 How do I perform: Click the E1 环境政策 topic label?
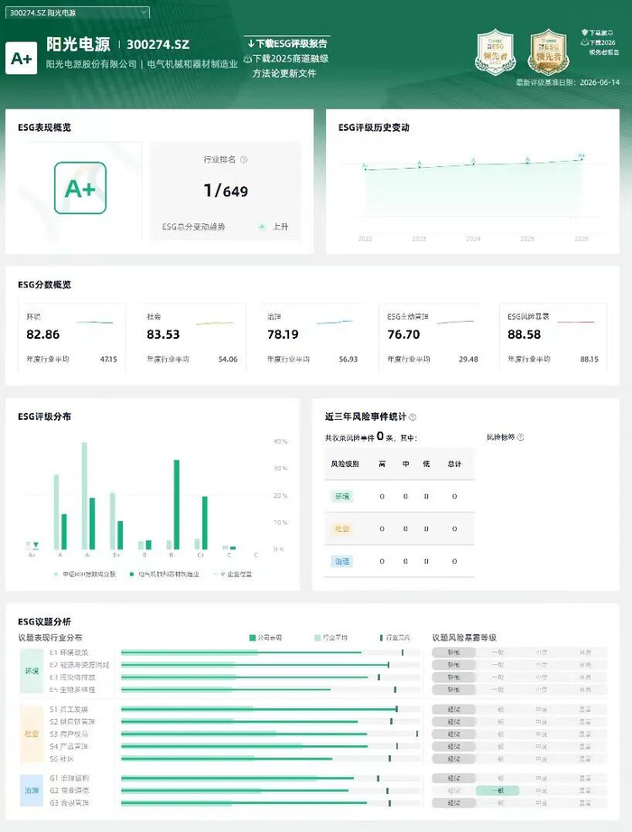[69, 652]
